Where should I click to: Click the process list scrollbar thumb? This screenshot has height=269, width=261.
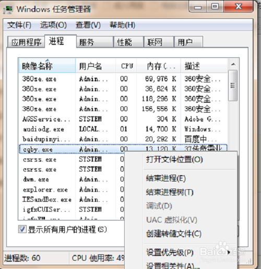coord(233,85)
